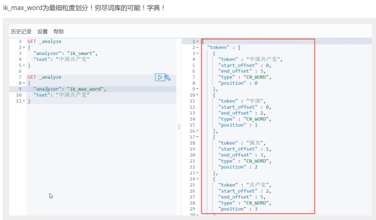The height and width of the screenshot is (220, 376).
Task: Click "position" : 3 in output
Action: [238, 209]
